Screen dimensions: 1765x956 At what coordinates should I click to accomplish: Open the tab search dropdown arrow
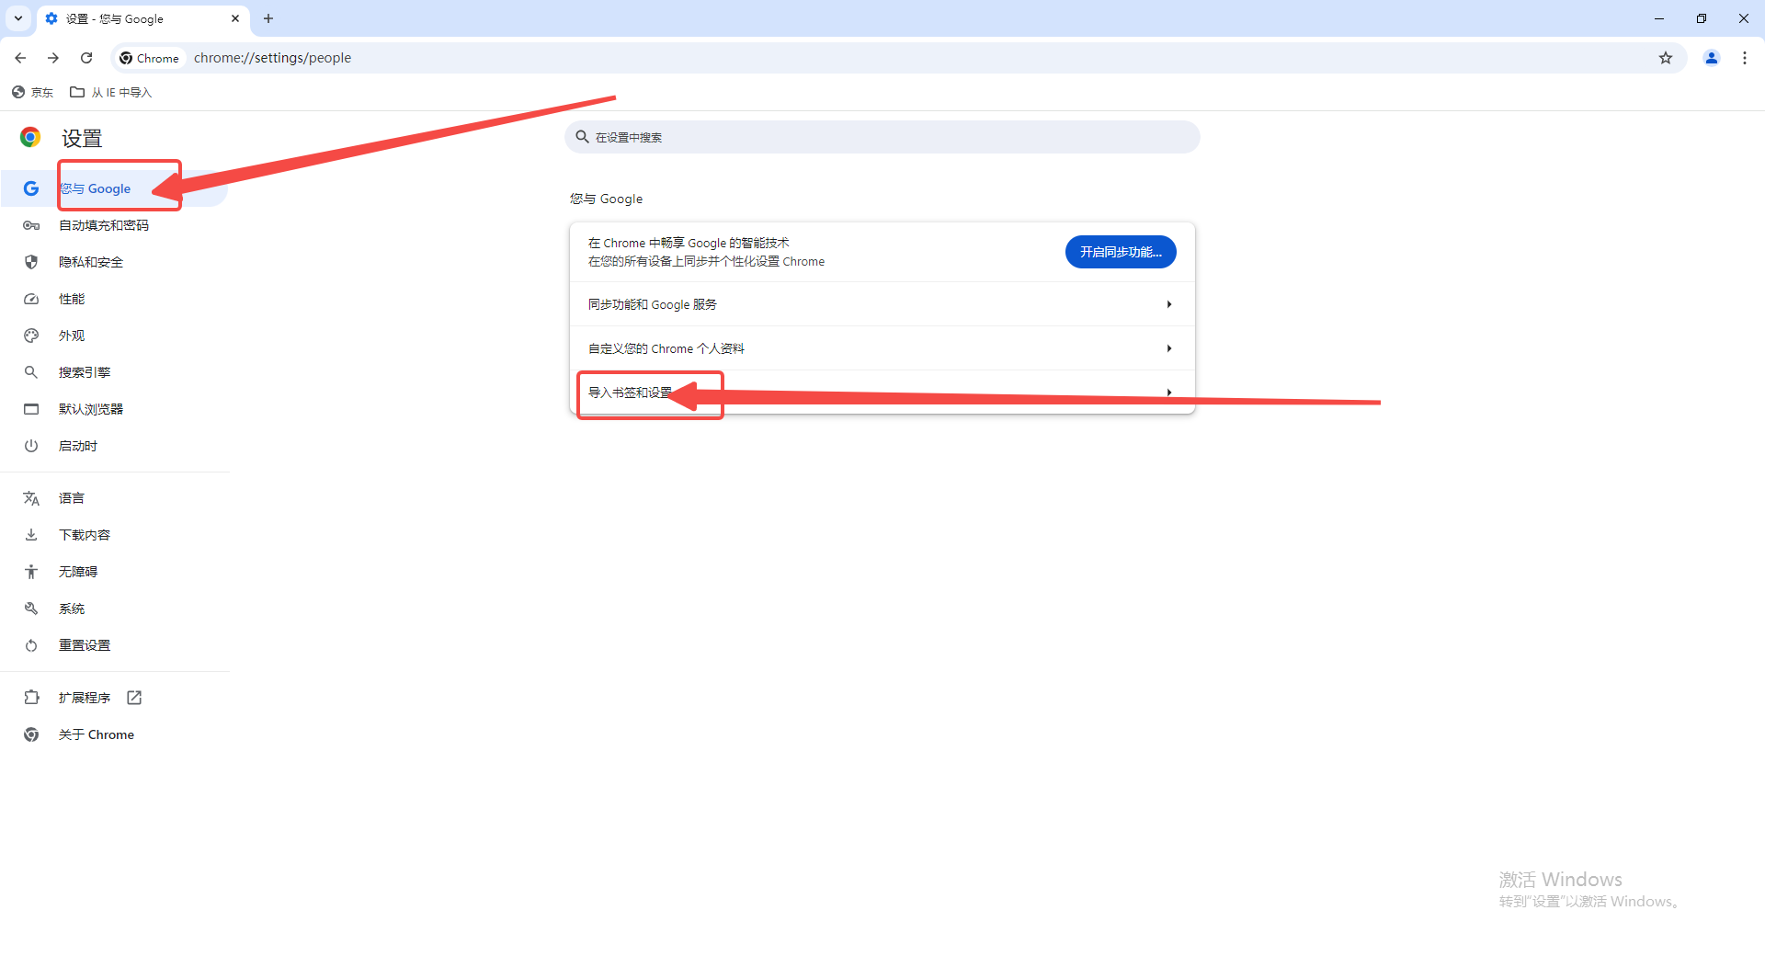(x=18, y=18)
